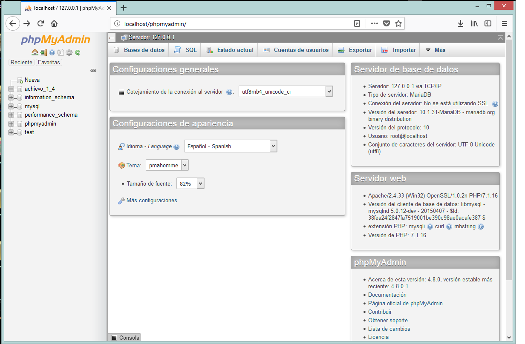Viewport: 525px width, 344px height.
Task: Open the SQL tab
Action: [x=186, y=50]
